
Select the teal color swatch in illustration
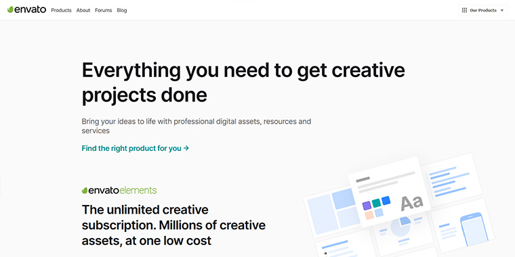[376, 203]
